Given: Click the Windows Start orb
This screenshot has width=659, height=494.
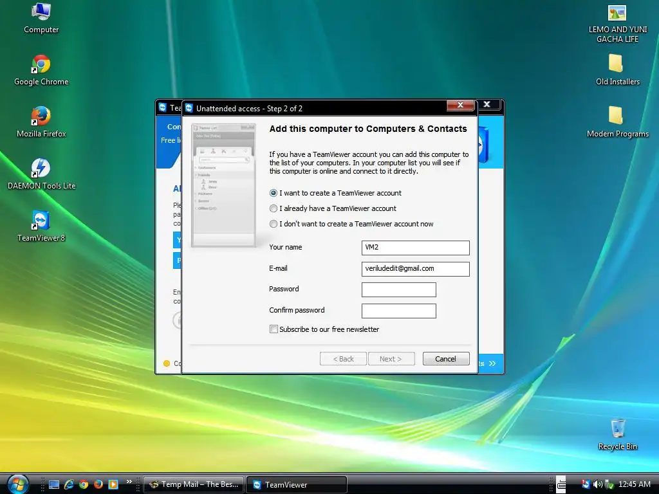Looking at the screenshot, I should [x=17, y=484].
